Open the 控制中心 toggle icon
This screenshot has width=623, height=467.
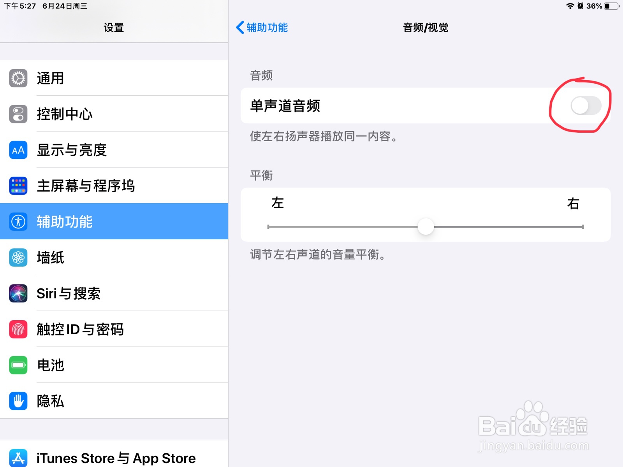coord(18,114)
